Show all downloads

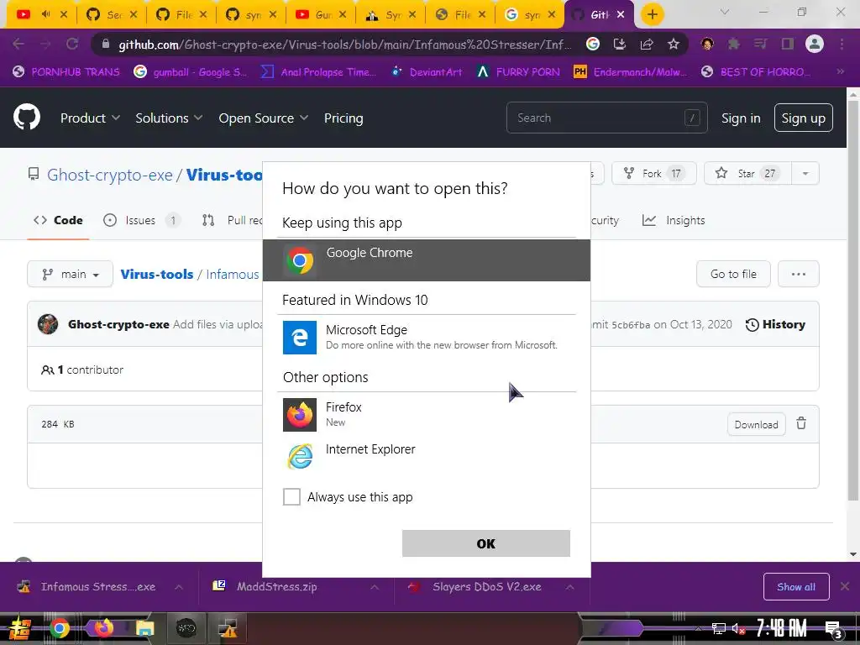[x=796, y=587]
